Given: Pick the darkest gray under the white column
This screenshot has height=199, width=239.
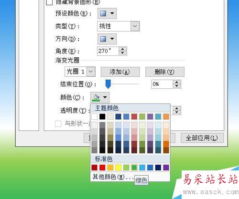Looking at the screenshot, I should tap(95, 150).
